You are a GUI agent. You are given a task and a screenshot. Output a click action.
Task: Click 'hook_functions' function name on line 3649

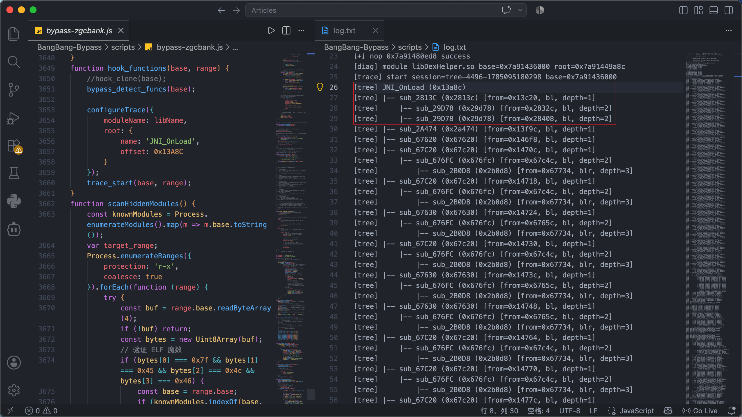(137, 68)
